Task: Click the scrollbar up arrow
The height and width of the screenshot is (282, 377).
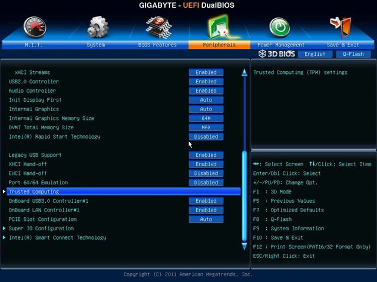Action: [x=244, y=73]
